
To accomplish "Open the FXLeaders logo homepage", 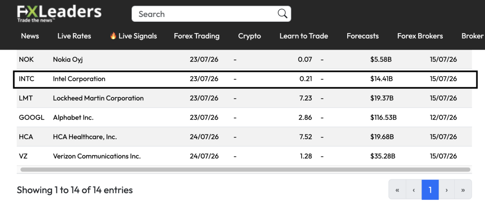I will (x=59, y=14).
